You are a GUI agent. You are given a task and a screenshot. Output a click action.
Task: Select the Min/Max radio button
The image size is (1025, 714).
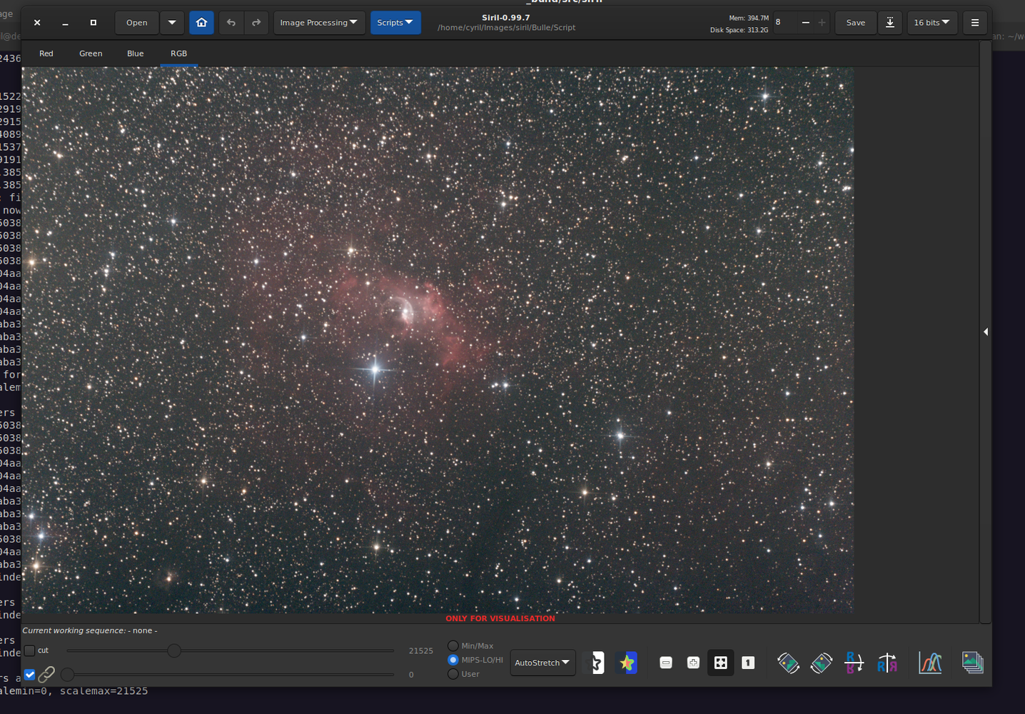[453, 645]
